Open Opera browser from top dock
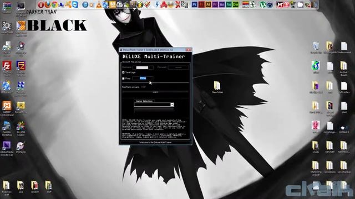The image size is (355, 199). [x=40, y=4]
